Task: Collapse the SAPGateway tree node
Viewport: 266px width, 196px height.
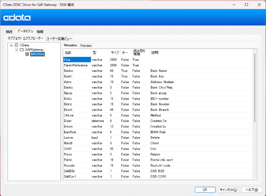Action: pyautogui.click(x=16, y=50)
